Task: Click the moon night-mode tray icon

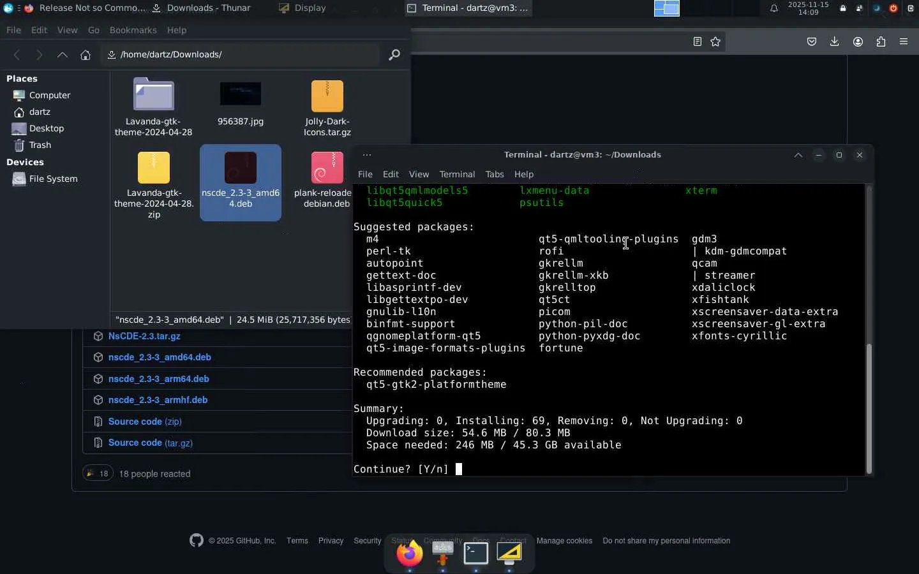Action: pyautogui.click(x=877, y=8)
